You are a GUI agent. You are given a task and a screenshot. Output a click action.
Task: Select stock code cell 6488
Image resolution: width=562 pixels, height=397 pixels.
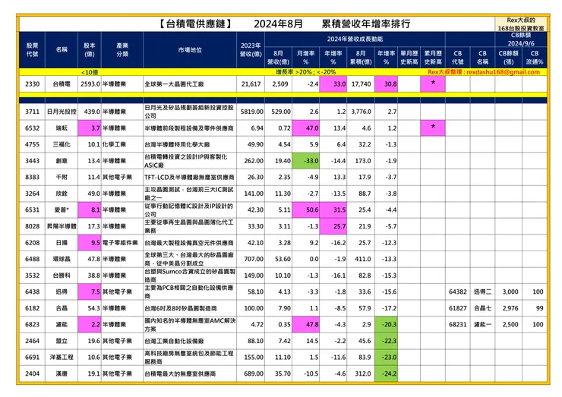pos(32,259)
